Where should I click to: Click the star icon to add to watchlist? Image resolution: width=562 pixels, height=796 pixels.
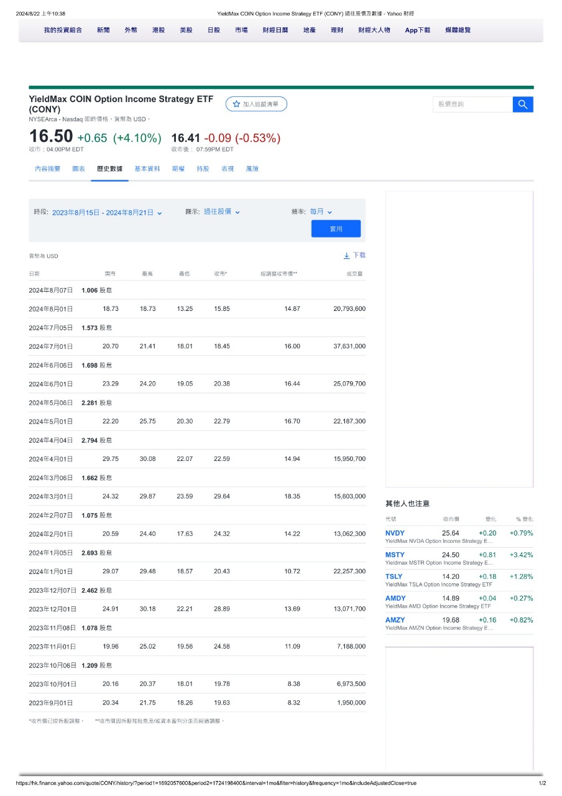(x=236, y=104)
